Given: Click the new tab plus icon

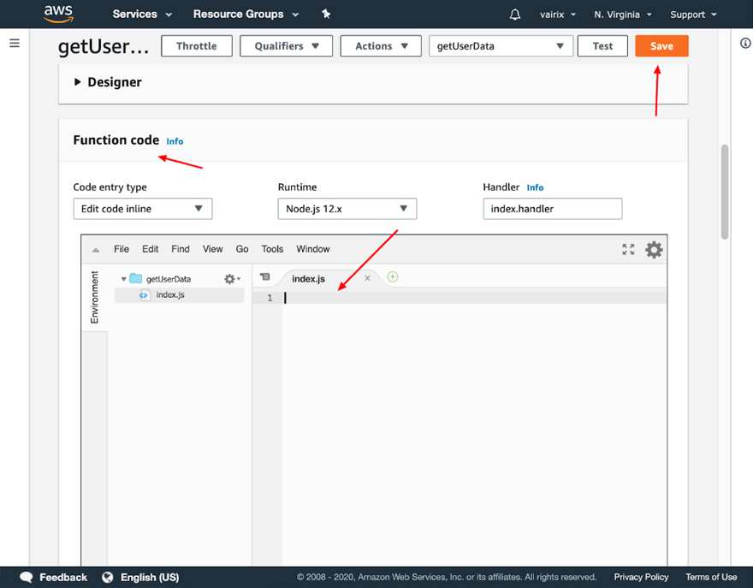Looking at the screenshot, I should pyautogui.click(x=393, y=276).
